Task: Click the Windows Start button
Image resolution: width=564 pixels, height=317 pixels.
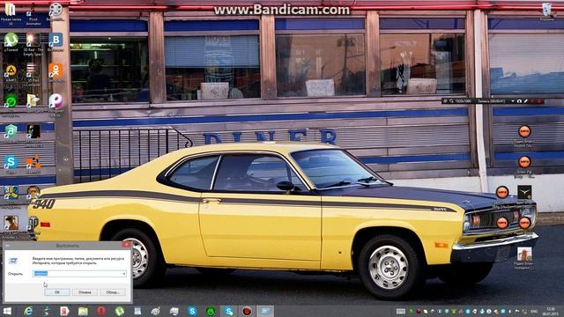Action: [7, 311]
